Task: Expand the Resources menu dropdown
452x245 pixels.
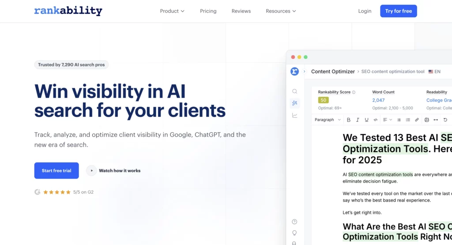Action: [x=281, y=11]
